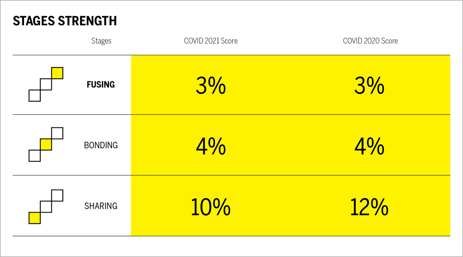Image resolution: width=463 pixels, height=257 pixels.
Task: Click the yellow top square in Fusing icon
Action: pos(57,73)
